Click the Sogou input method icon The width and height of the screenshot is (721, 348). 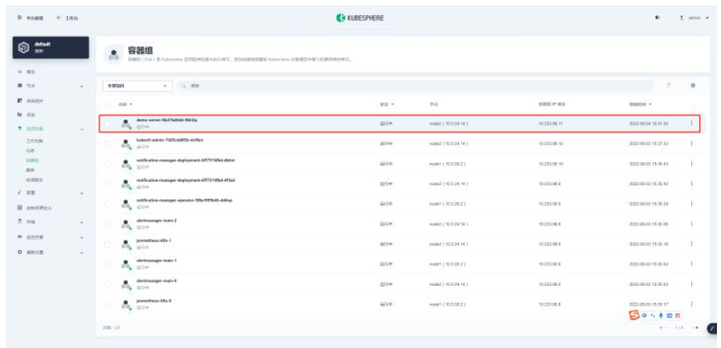[635, 314]
